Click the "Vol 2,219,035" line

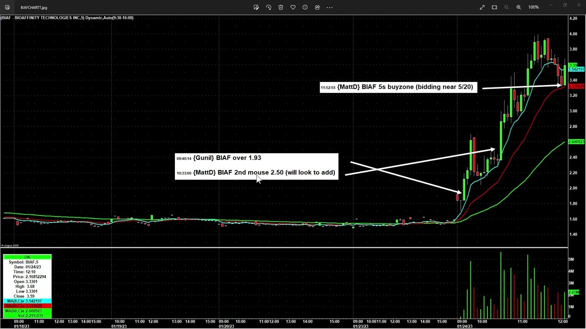(30, 316)
